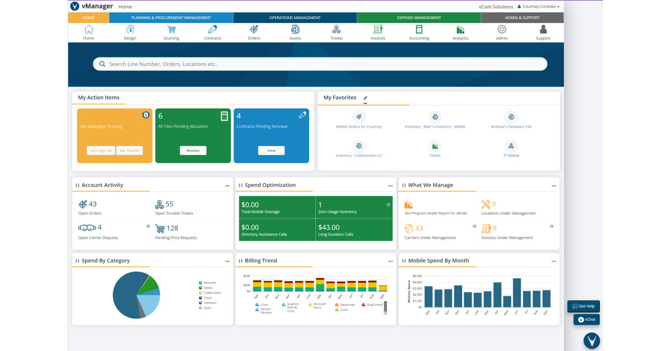The width and height of the screenshot is (672, 351).
Task: Open the Account Activity widget options menu
Action: pyautogui.click(x=227, y=185)
